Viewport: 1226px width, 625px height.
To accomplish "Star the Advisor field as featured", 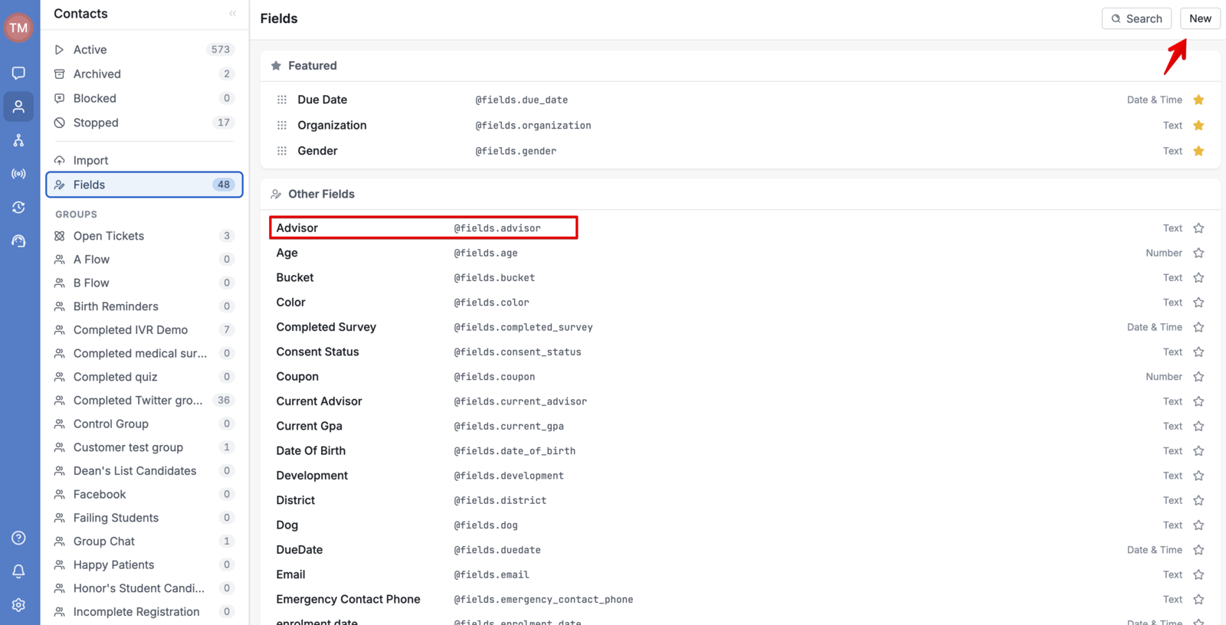I will click(x=1198, y=228).
